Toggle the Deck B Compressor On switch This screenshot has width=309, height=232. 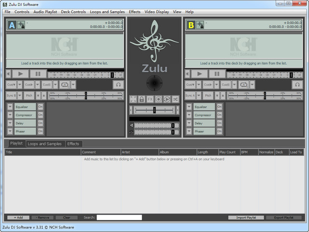click(219, 115)
